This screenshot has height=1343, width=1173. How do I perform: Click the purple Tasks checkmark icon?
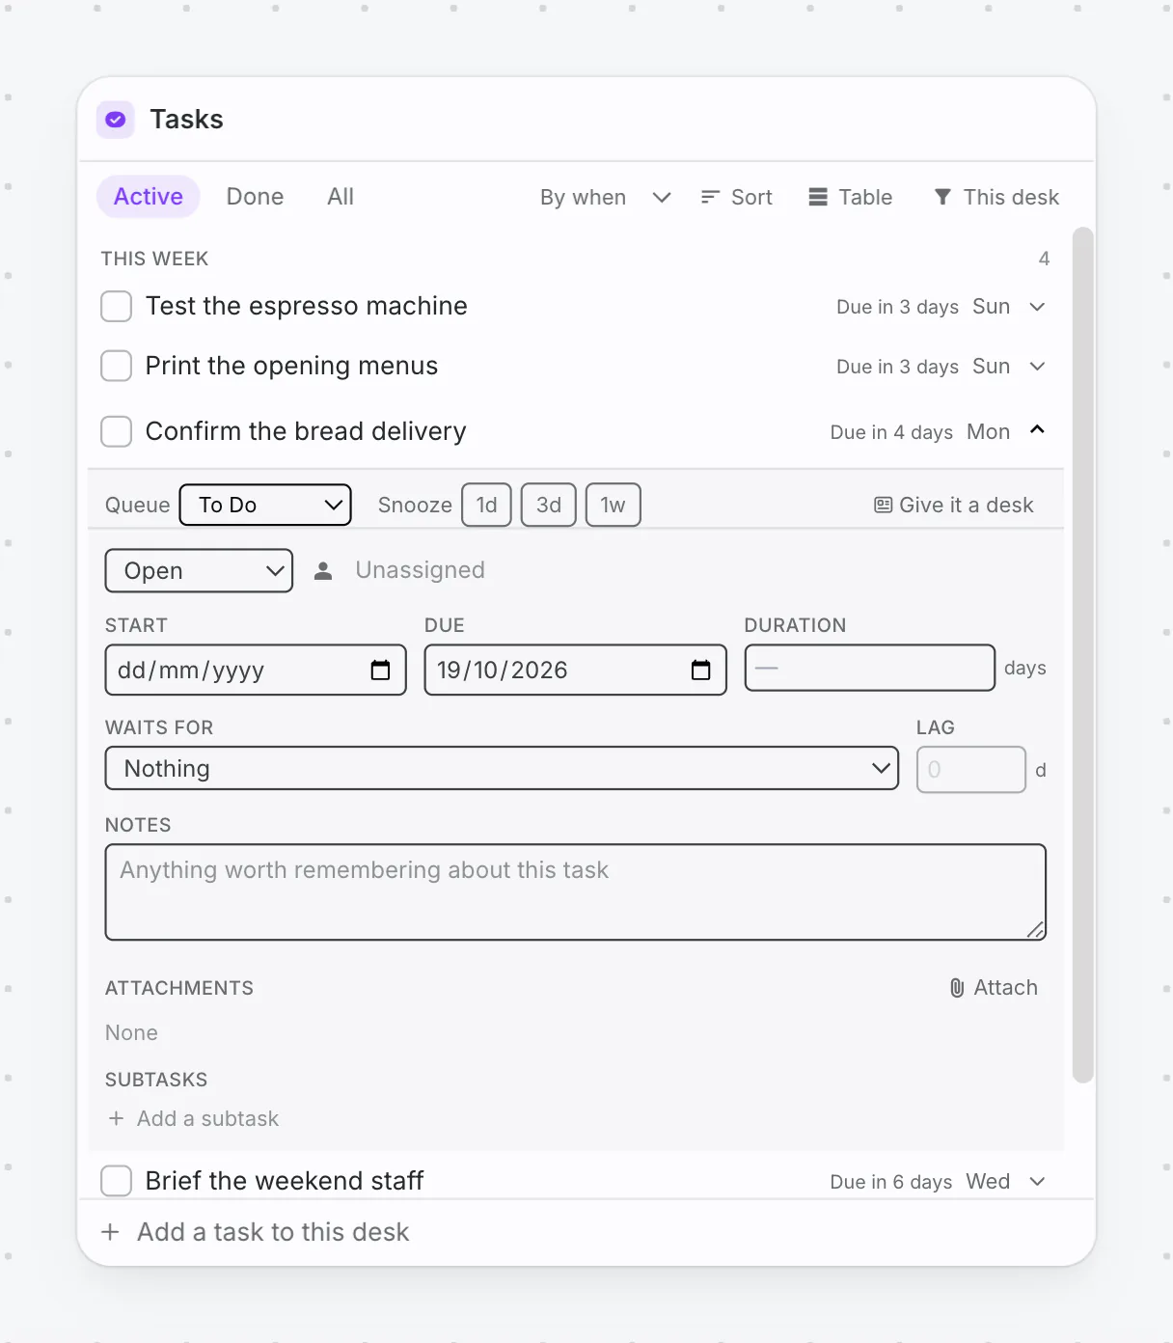116,120
